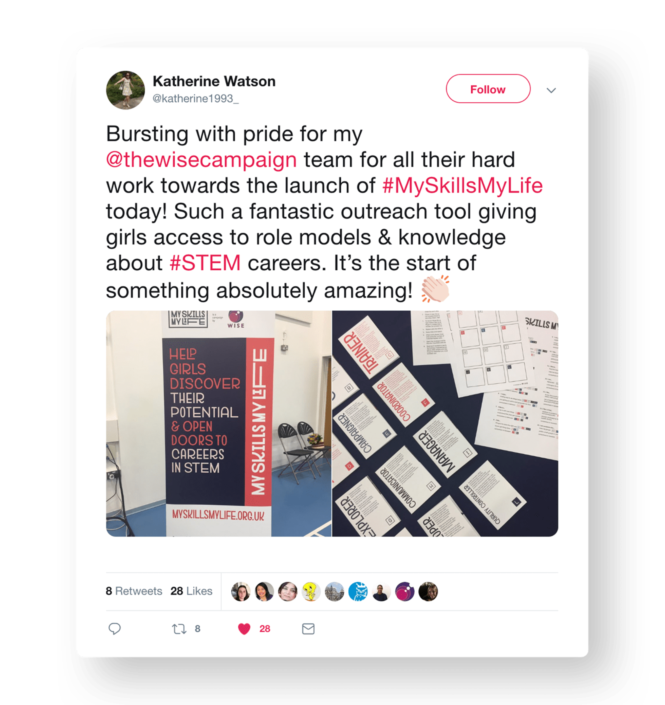The image size is (665, 705).
Task: Click the Katherine Watson display name
Action: pos(214,81)
